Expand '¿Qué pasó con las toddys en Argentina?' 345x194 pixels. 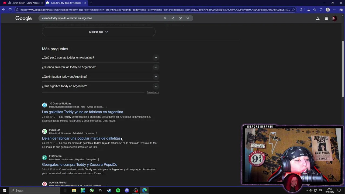[x=100, y=58]
